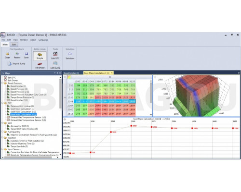Collapse the EGR folder
The image size is (241, 192).
2,123
